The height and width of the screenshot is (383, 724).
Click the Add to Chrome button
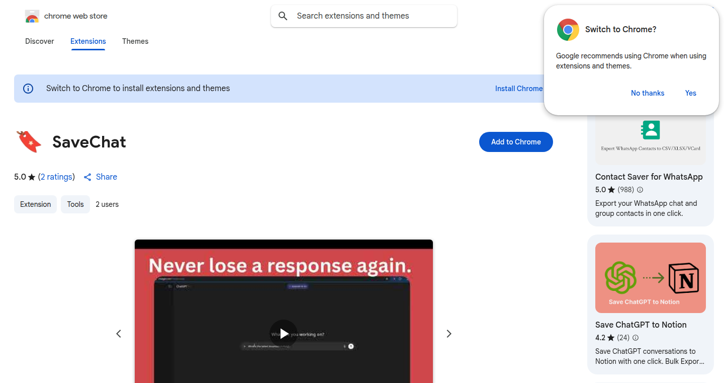point(516,142)
